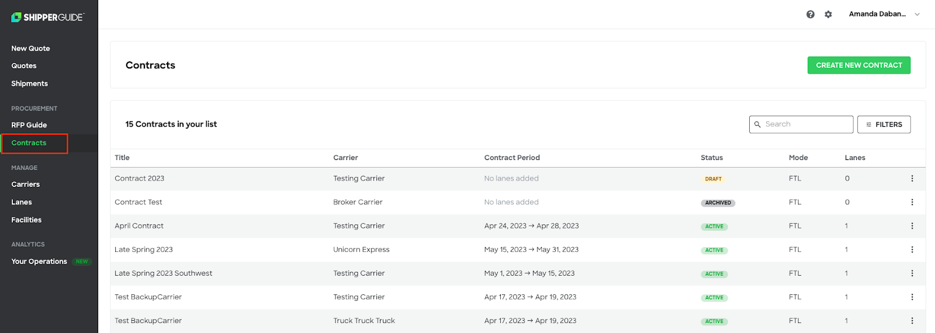
Task: Open RFP Guide in the sidebar
Action: pyautogui.click(x=29, y=125)
